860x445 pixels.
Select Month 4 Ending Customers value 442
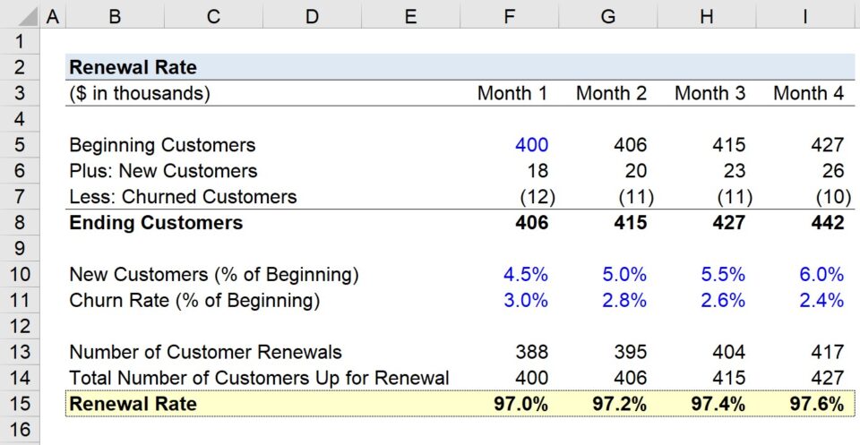826,223
